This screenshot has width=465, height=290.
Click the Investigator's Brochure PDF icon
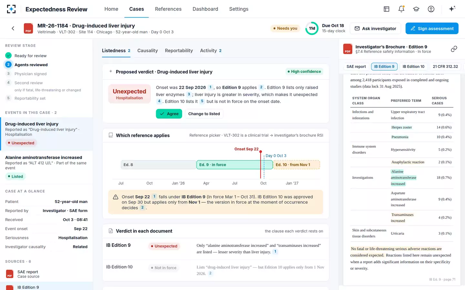click(x=348, y=49)
